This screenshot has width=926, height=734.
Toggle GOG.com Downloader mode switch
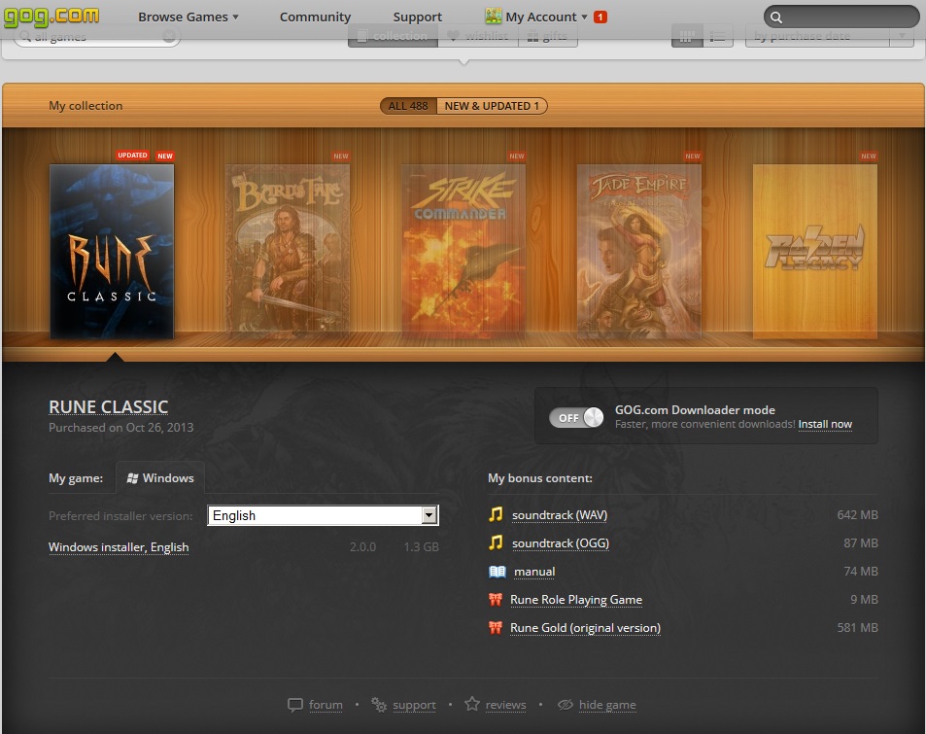pos(576,417)
